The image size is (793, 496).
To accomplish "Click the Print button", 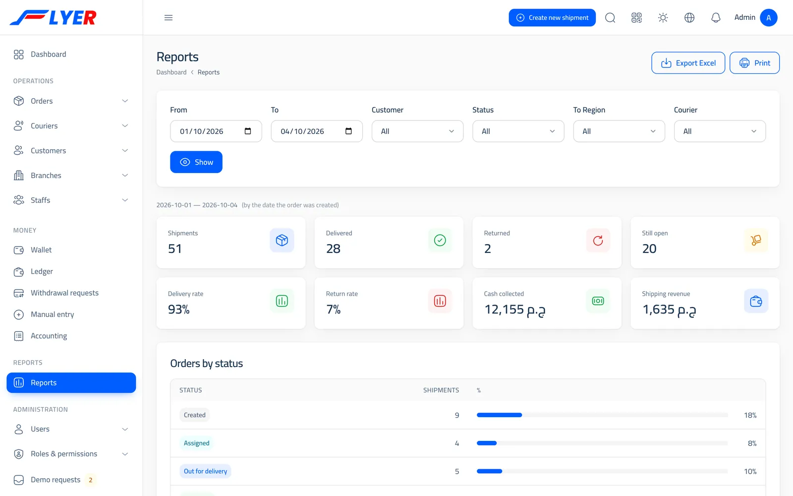I will [x=754, y=63].
